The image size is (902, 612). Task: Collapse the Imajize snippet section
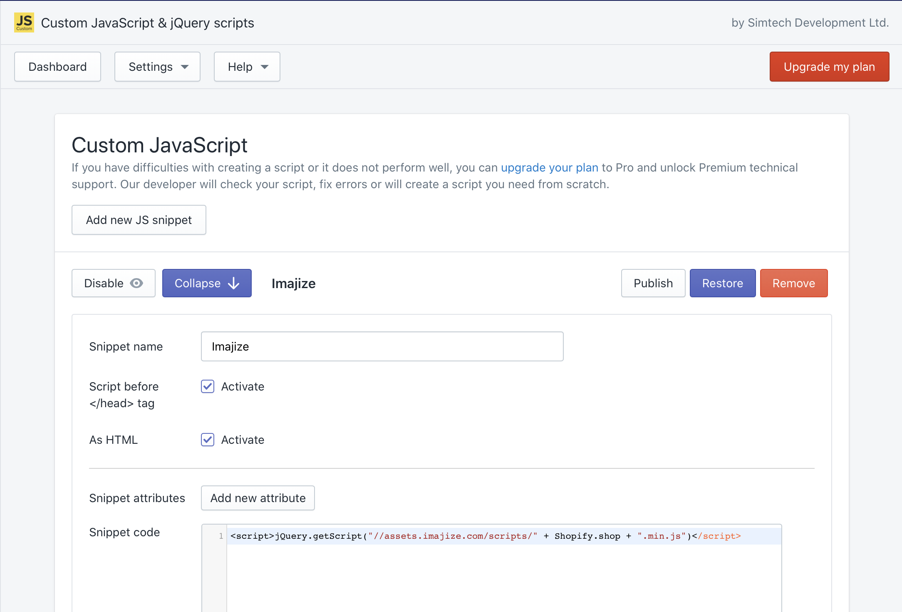click(206, 283)
